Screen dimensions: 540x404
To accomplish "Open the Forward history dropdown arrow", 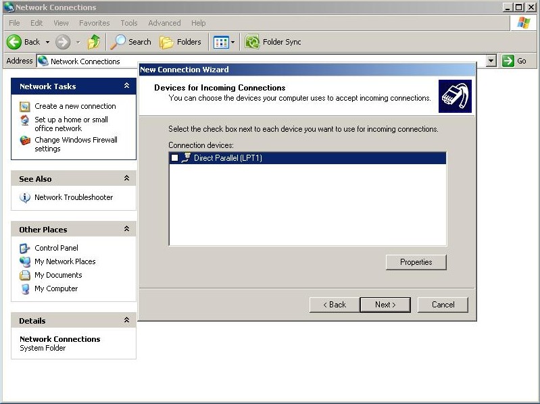I will click(x=78, y=43).
